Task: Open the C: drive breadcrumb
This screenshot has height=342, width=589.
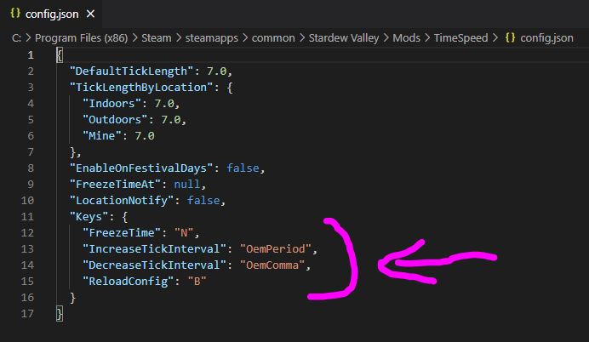Action: click(x=17, y=38)
